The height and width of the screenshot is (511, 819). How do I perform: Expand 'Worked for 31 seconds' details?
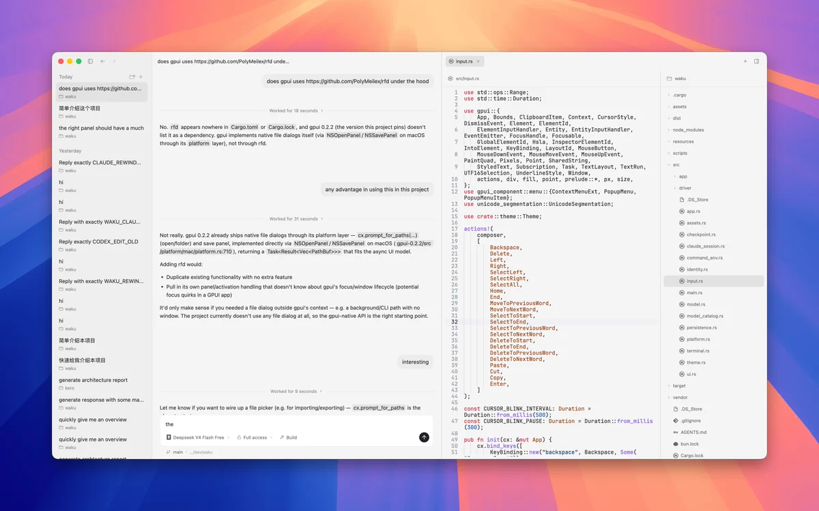tap(296, 219)
